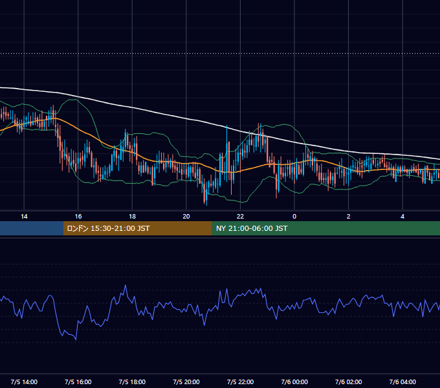Click the 7/6 00:00 time label

point(294,382)
